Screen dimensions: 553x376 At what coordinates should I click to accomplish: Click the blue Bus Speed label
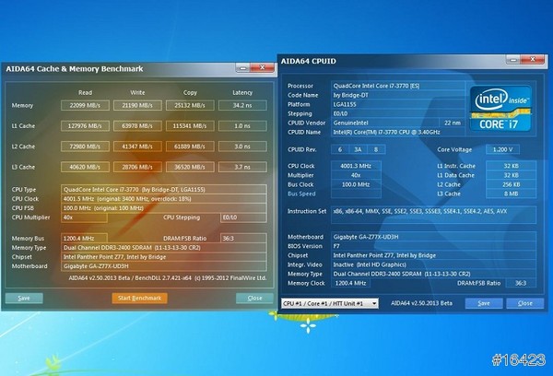301,194
